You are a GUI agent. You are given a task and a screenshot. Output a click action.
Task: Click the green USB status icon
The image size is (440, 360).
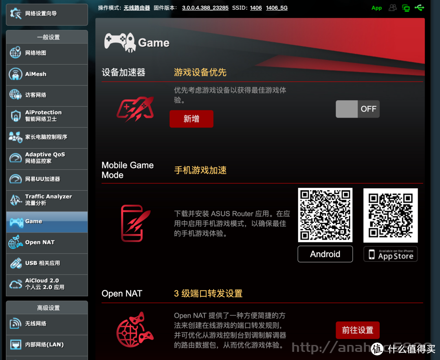419,8
